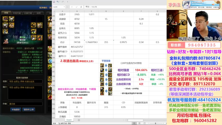Select the 攻速 +45% cell
The height and width of the screenshot is (125, 222).
coord(157,75)
